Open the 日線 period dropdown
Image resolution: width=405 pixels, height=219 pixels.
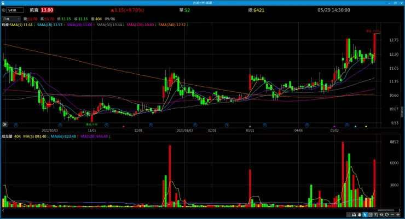pyautogui.click(x=11, y=19)
